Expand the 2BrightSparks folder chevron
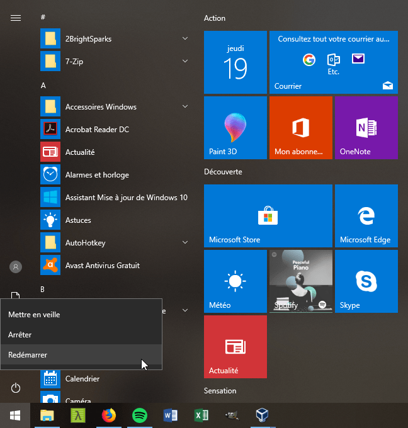The image size is (408, 428). click(185, 38)
